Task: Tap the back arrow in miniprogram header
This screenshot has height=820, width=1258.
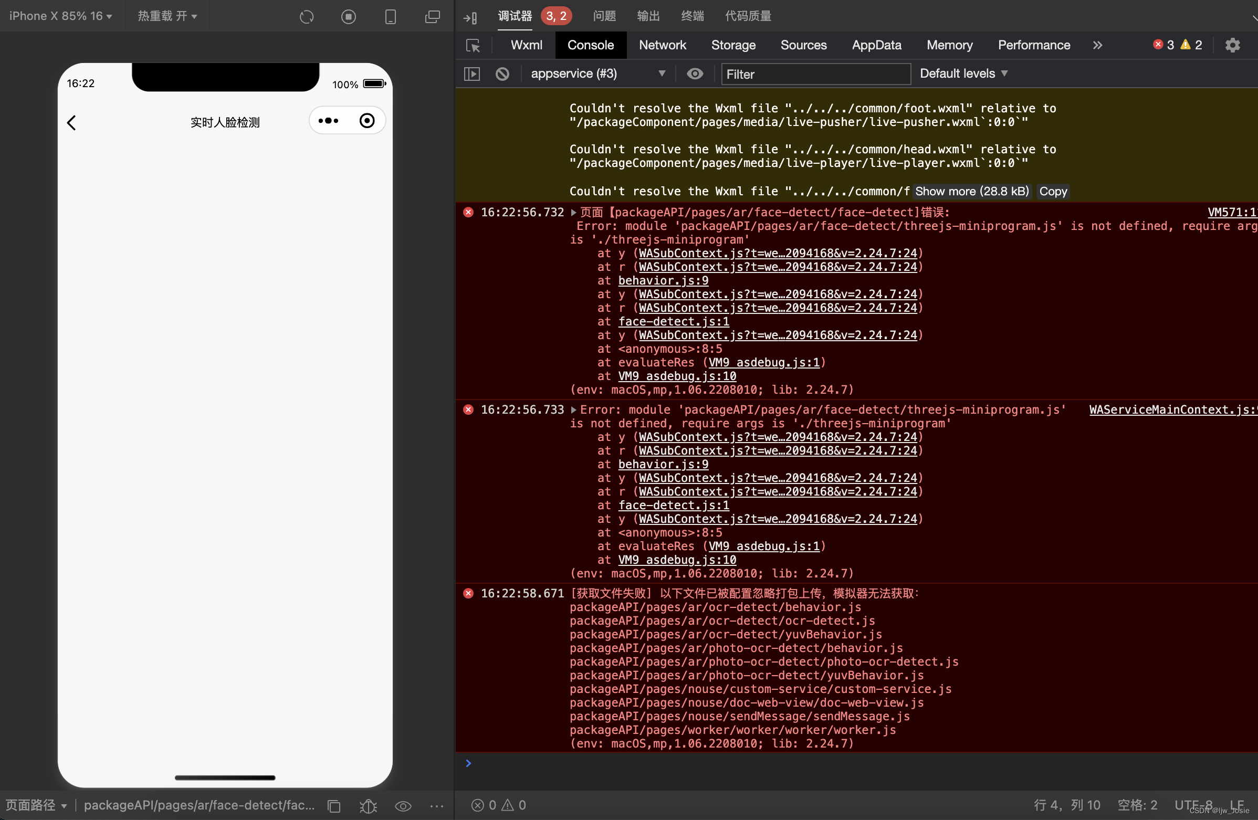Action: [x=72, y=122]
